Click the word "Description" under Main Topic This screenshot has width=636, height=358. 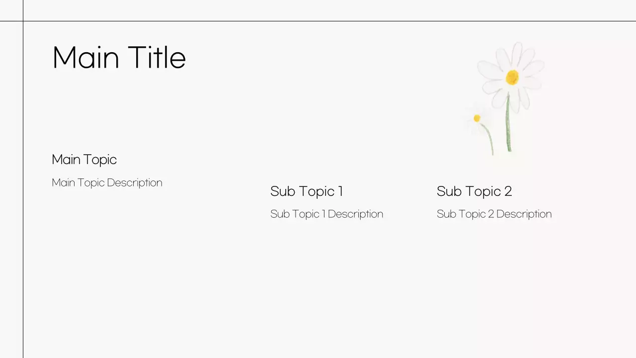click(x=135, y=182)
